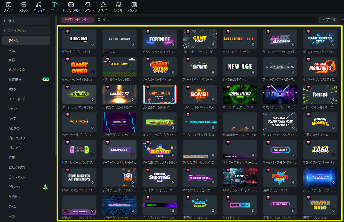The image size is (344, 222).
Task: Open the テンプレート templates icon
Action: click(x=134, y=5)
